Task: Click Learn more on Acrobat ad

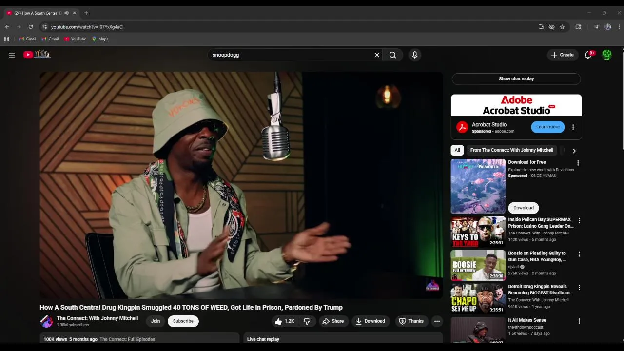Action: (x=548, y=127)
